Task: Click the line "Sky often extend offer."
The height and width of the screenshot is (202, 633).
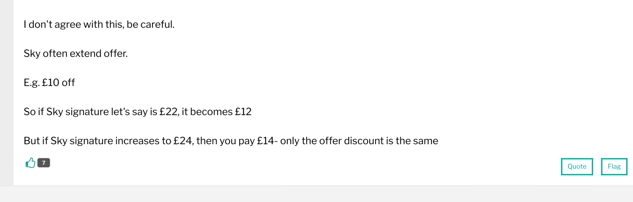Action: point(76,53)
